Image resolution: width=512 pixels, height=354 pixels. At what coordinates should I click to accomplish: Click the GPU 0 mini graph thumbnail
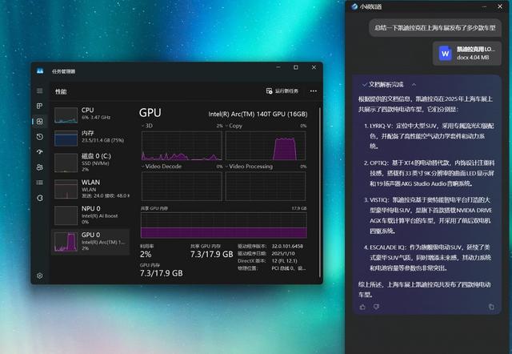(x=66, y=242)
